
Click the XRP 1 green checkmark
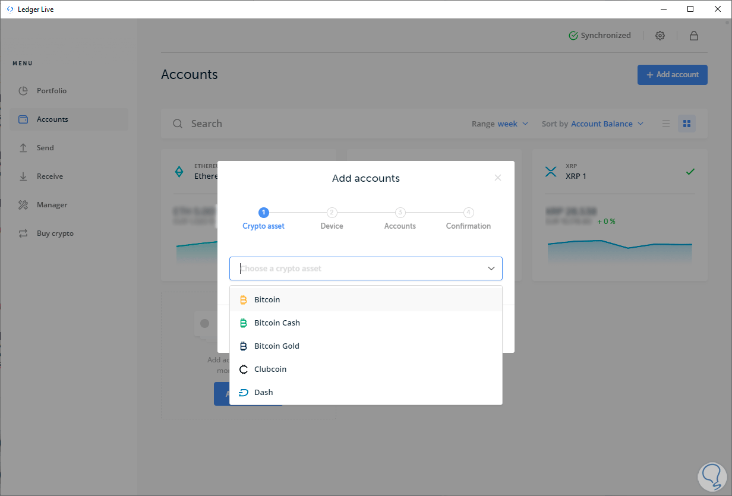click(x=690, y=172)
